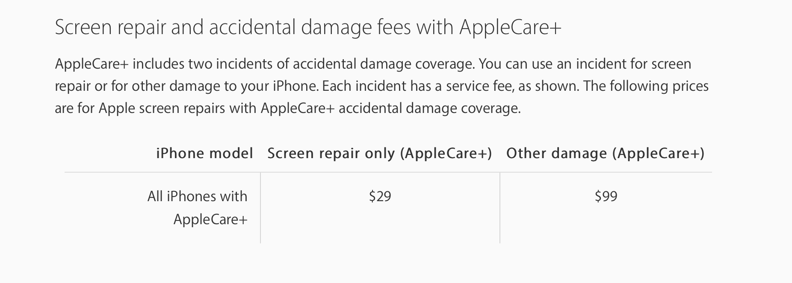
Task: Select the 'Other damage (AppleCare+)' column header
Action: pos(605,153)
